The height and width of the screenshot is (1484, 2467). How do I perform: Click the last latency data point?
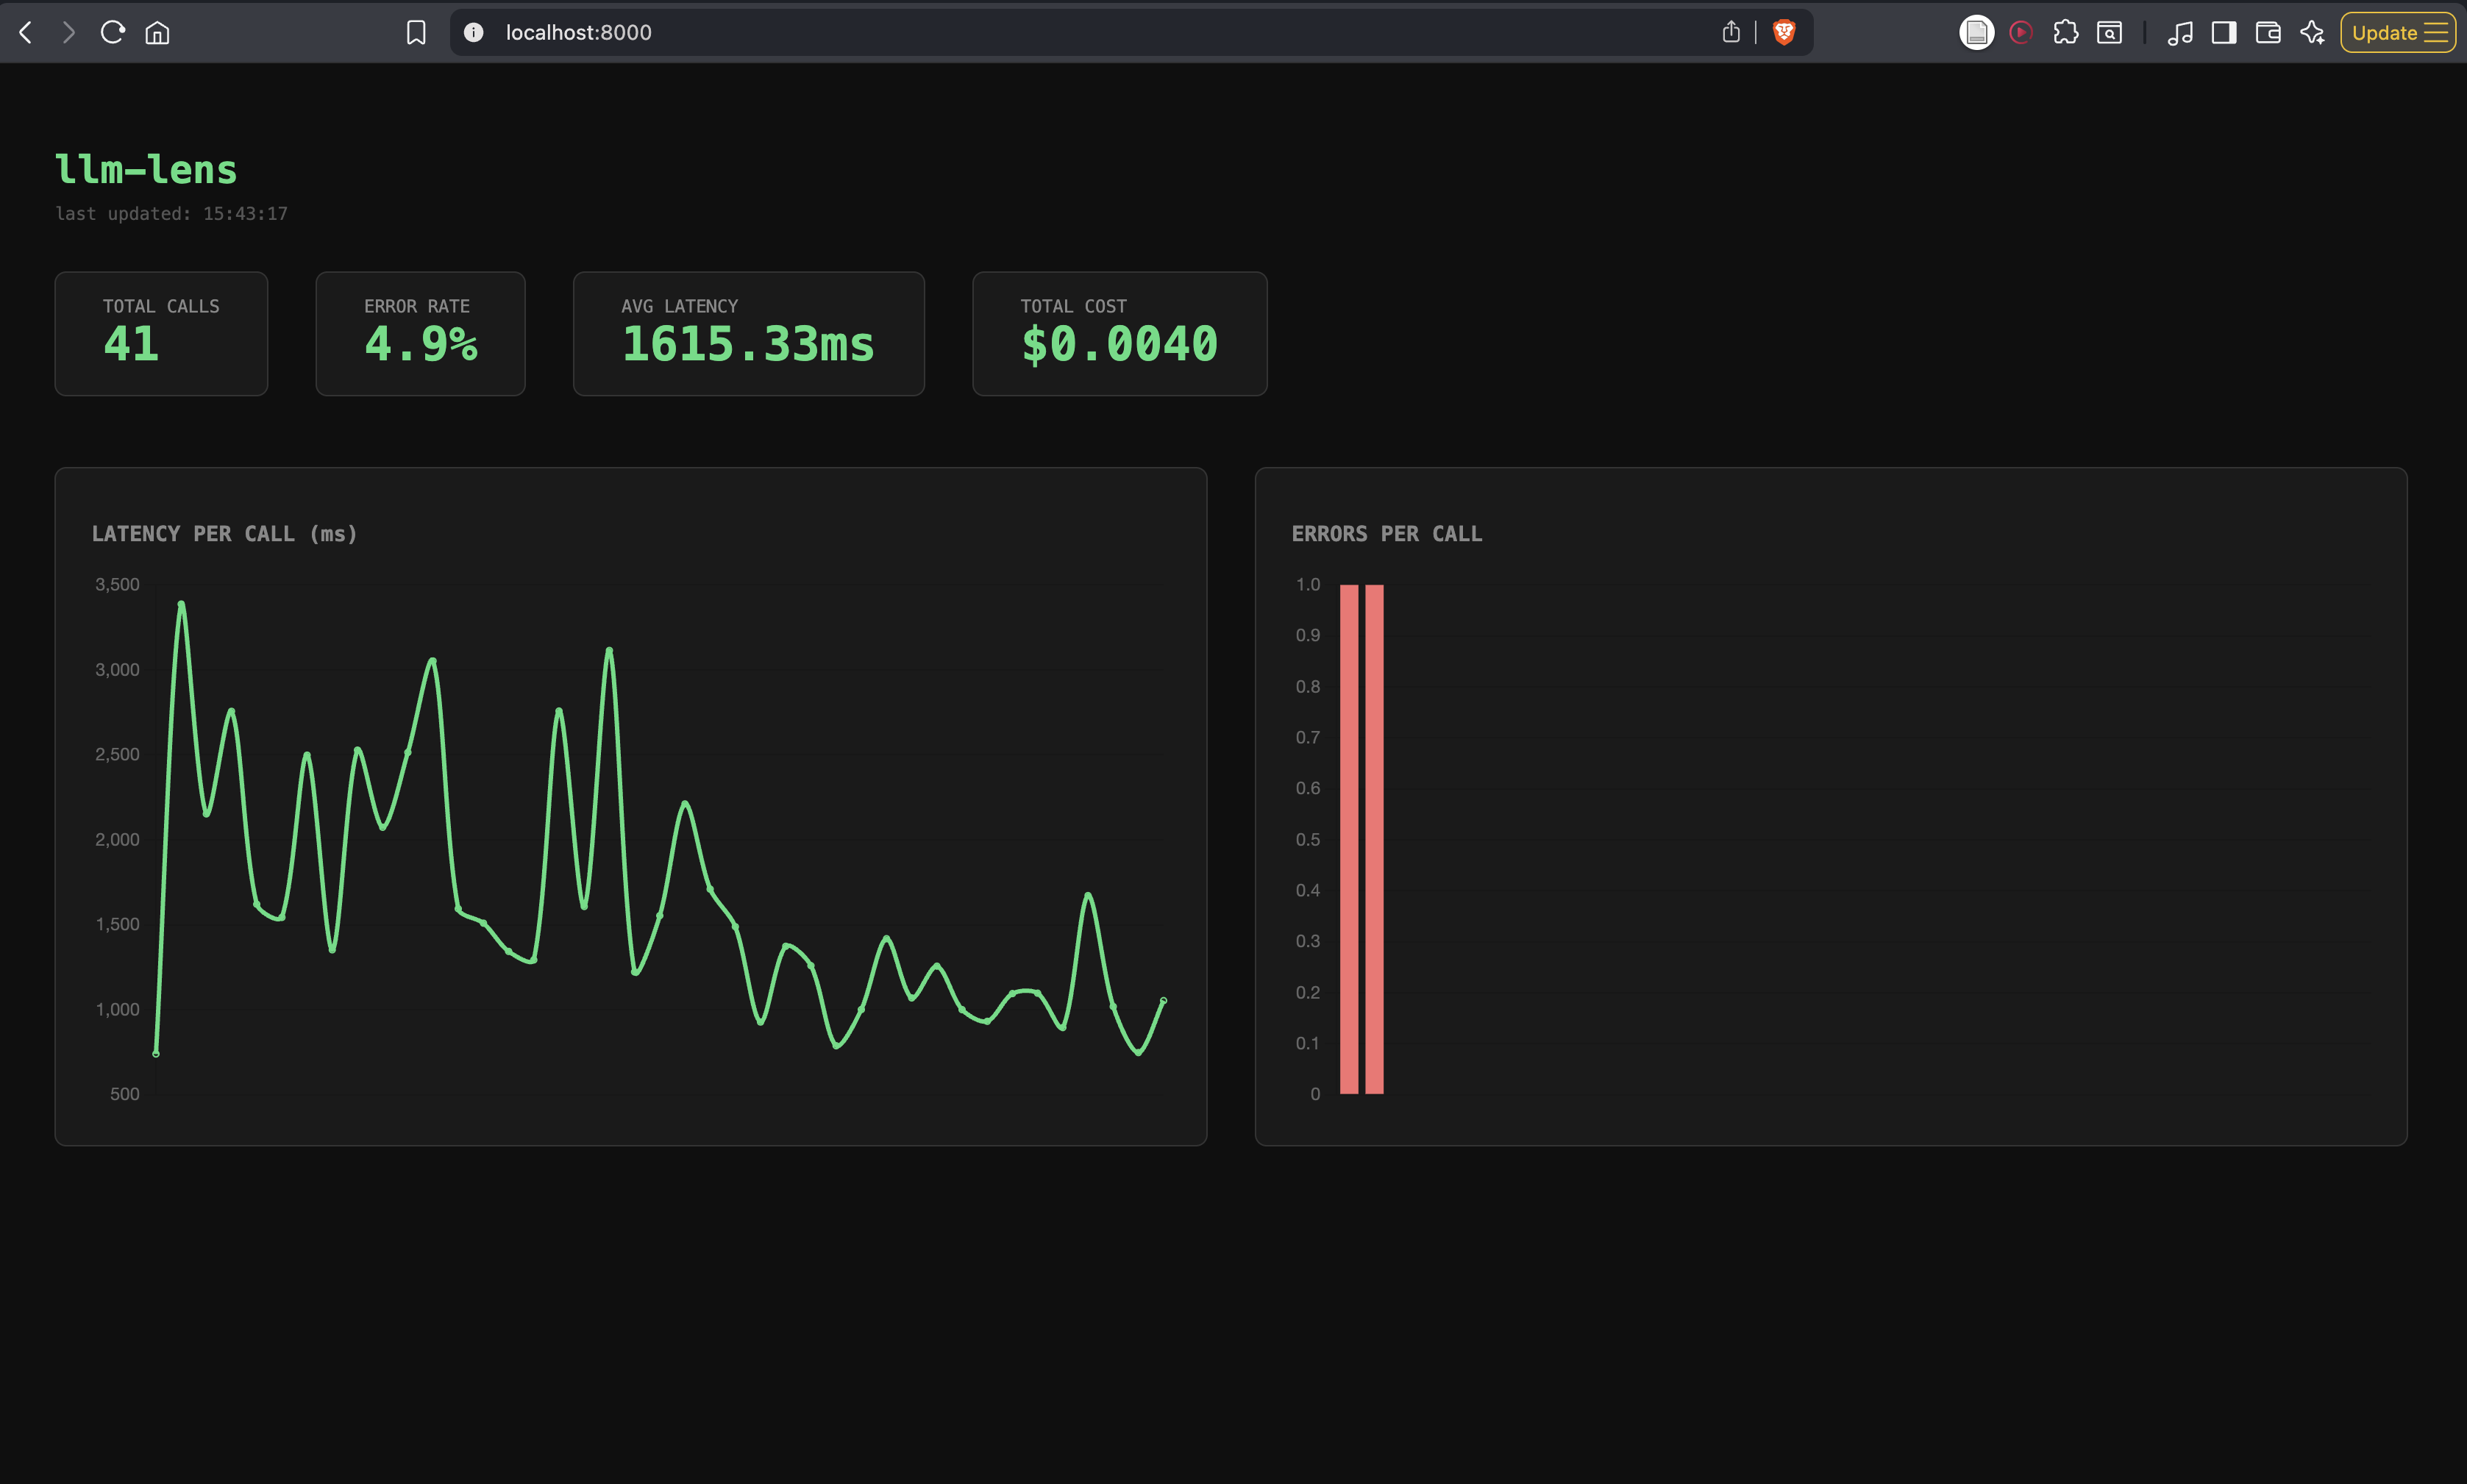point(1163,1000)
